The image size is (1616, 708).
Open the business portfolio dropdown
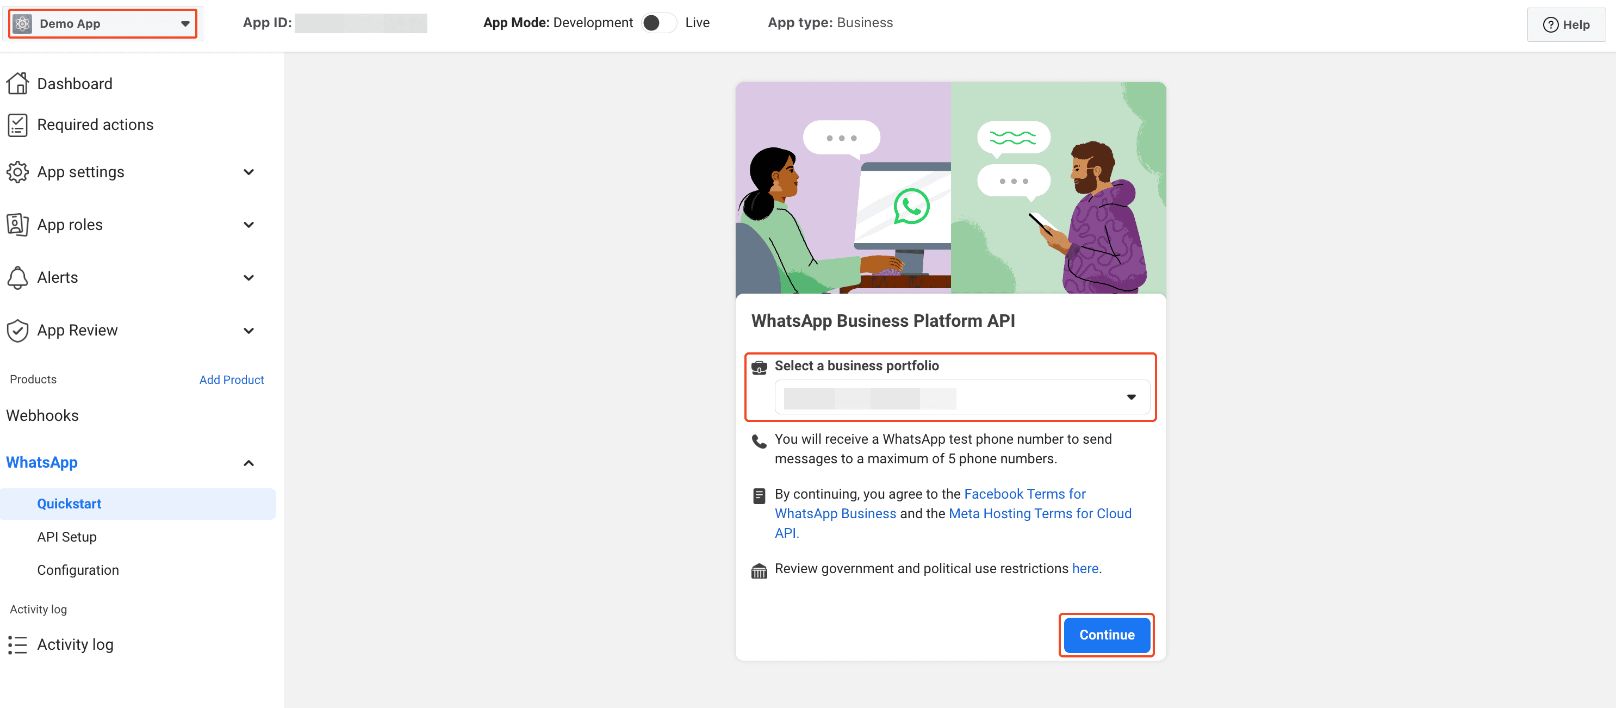[962, 397]
